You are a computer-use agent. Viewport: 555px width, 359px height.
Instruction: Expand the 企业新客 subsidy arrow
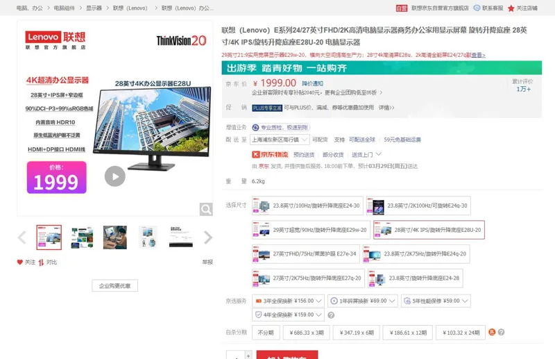pos(381,92)
